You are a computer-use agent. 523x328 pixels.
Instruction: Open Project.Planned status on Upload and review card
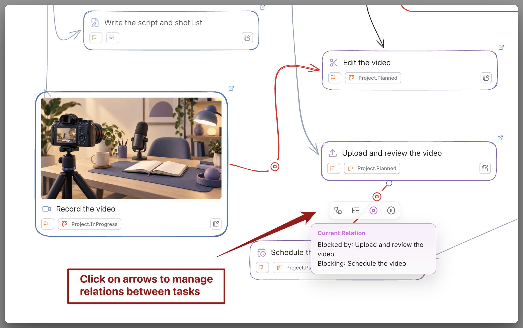(x=372, y=168)
